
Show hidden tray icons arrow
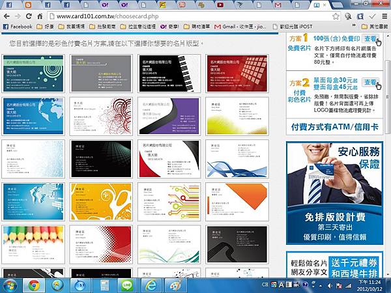321,286
